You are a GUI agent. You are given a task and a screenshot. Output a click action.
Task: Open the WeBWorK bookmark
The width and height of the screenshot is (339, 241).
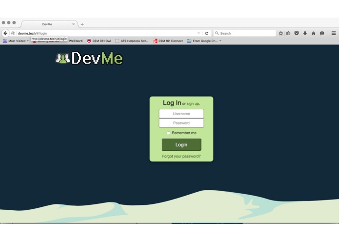76,41
